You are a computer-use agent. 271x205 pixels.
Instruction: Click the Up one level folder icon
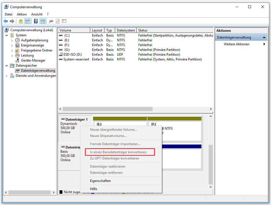[x=21, y=21]
